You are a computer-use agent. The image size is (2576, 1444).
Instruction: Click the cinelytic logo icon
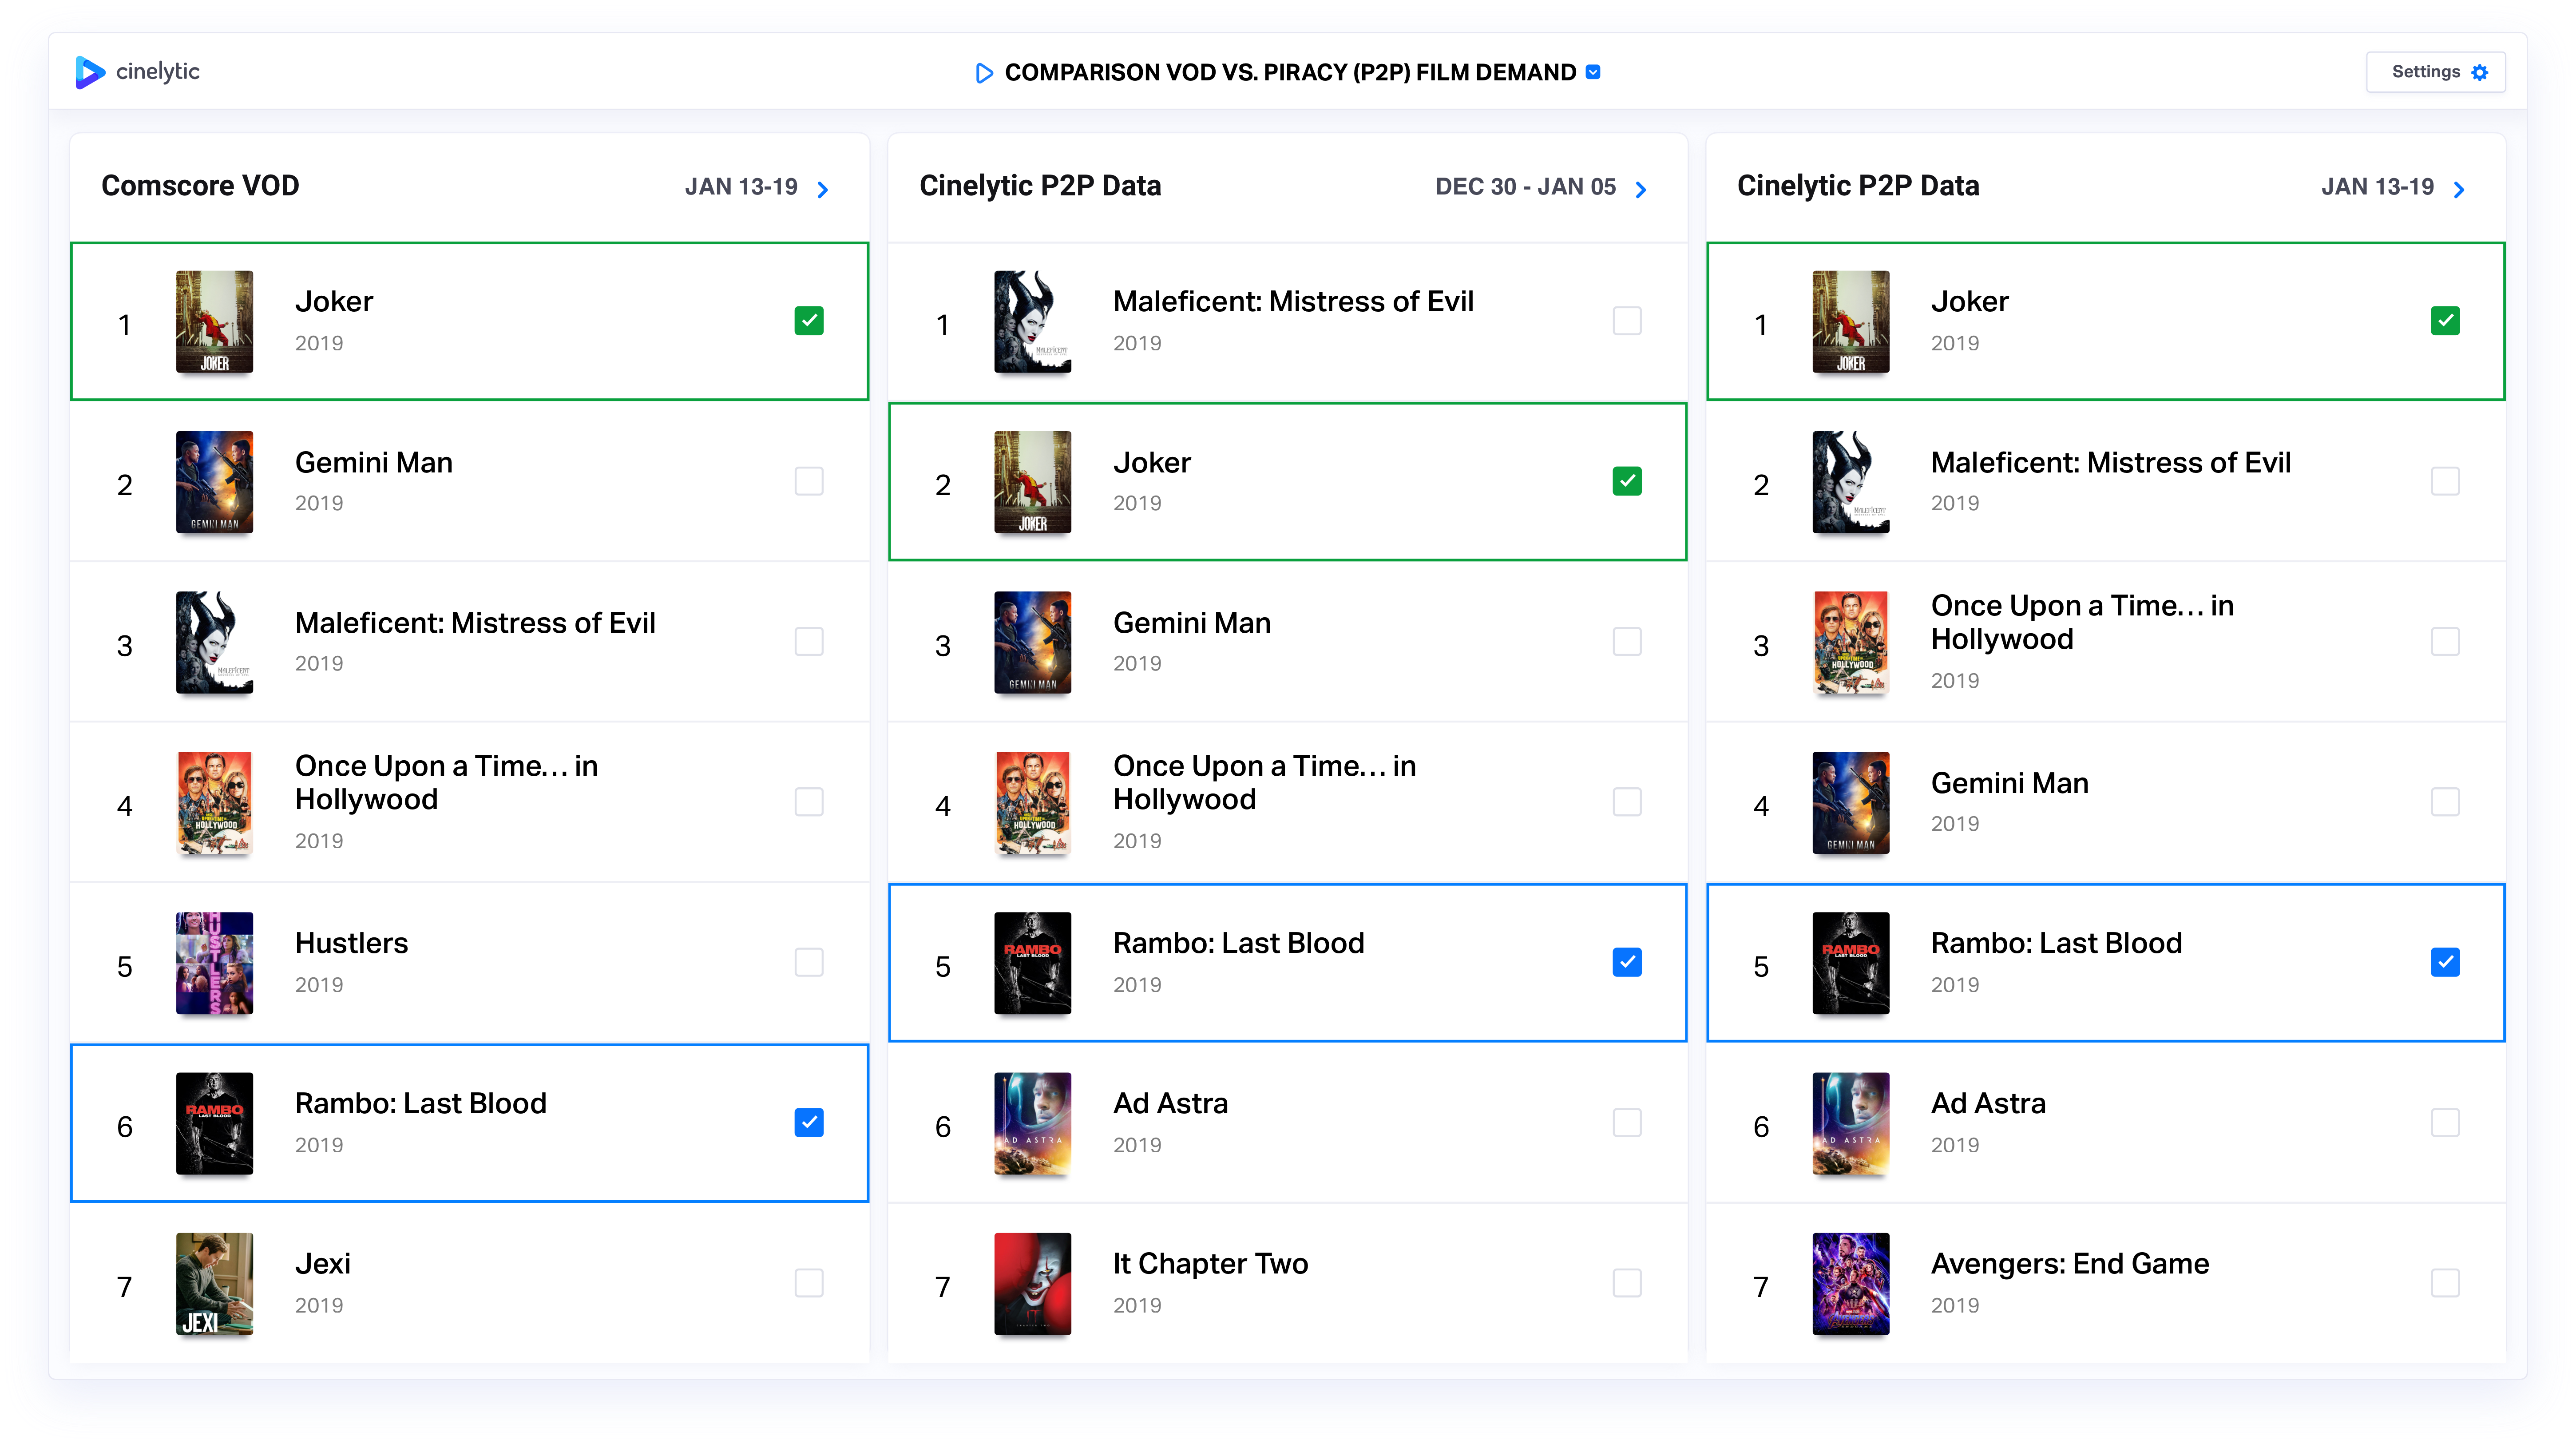tap(89, 72)
